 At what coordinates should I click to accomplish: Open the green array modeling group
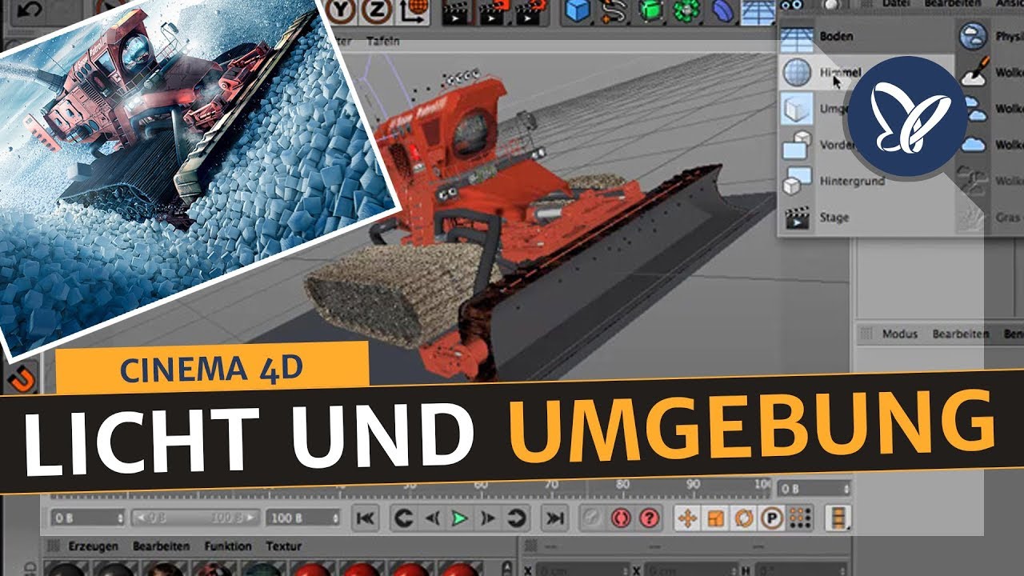tap(686, 10)
